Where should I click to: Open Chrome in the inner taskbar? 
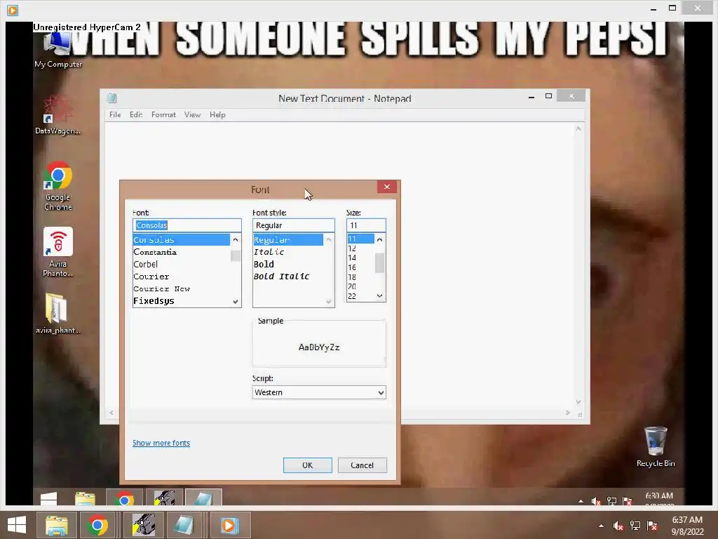click(x=124, y=498)
